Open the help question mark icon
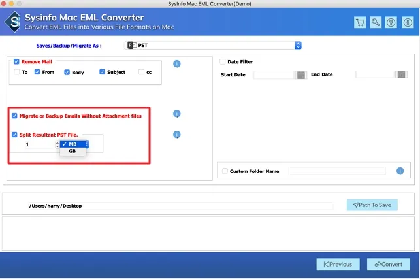The height and width of the screenshot is (279, 420). pos(391,22)
